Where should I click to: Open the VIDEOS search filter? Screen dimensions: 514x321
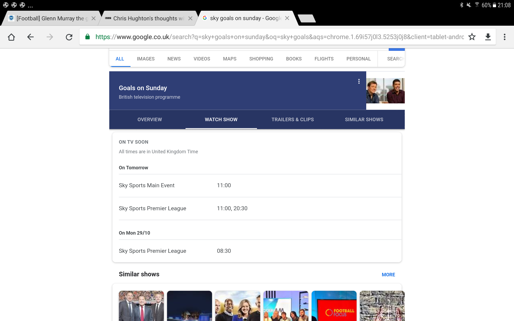202,59
